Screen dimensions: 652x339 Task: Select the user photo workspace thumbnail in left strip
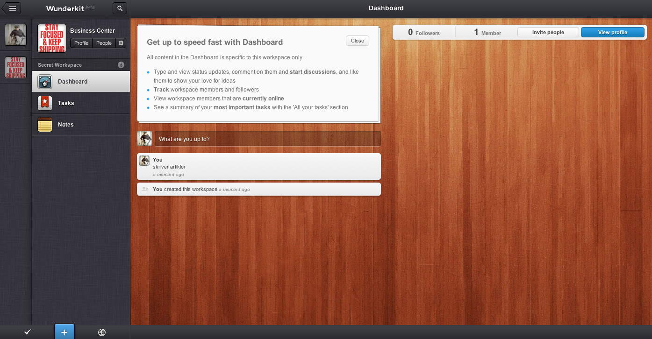click(x=16, y=35)
